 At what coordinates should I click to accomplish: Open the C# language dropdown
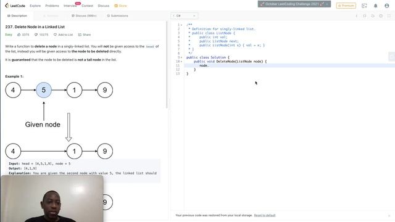tap(184, 15)
